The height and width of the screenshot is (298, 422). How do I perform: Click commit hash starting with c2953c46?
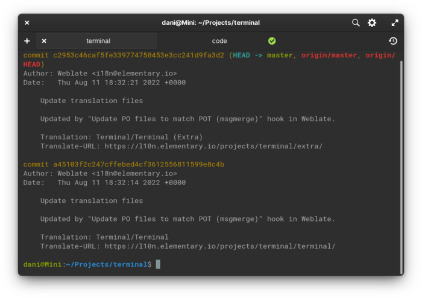click(139, 55)
